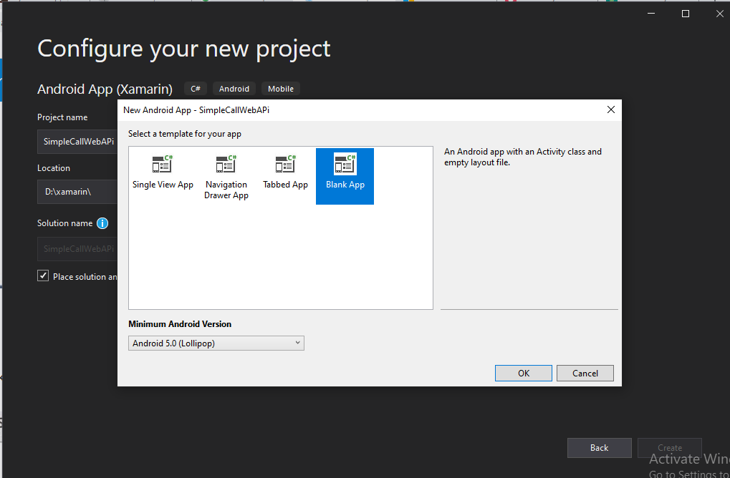
Task: Select the Blank App template
Action: (345, 176)
